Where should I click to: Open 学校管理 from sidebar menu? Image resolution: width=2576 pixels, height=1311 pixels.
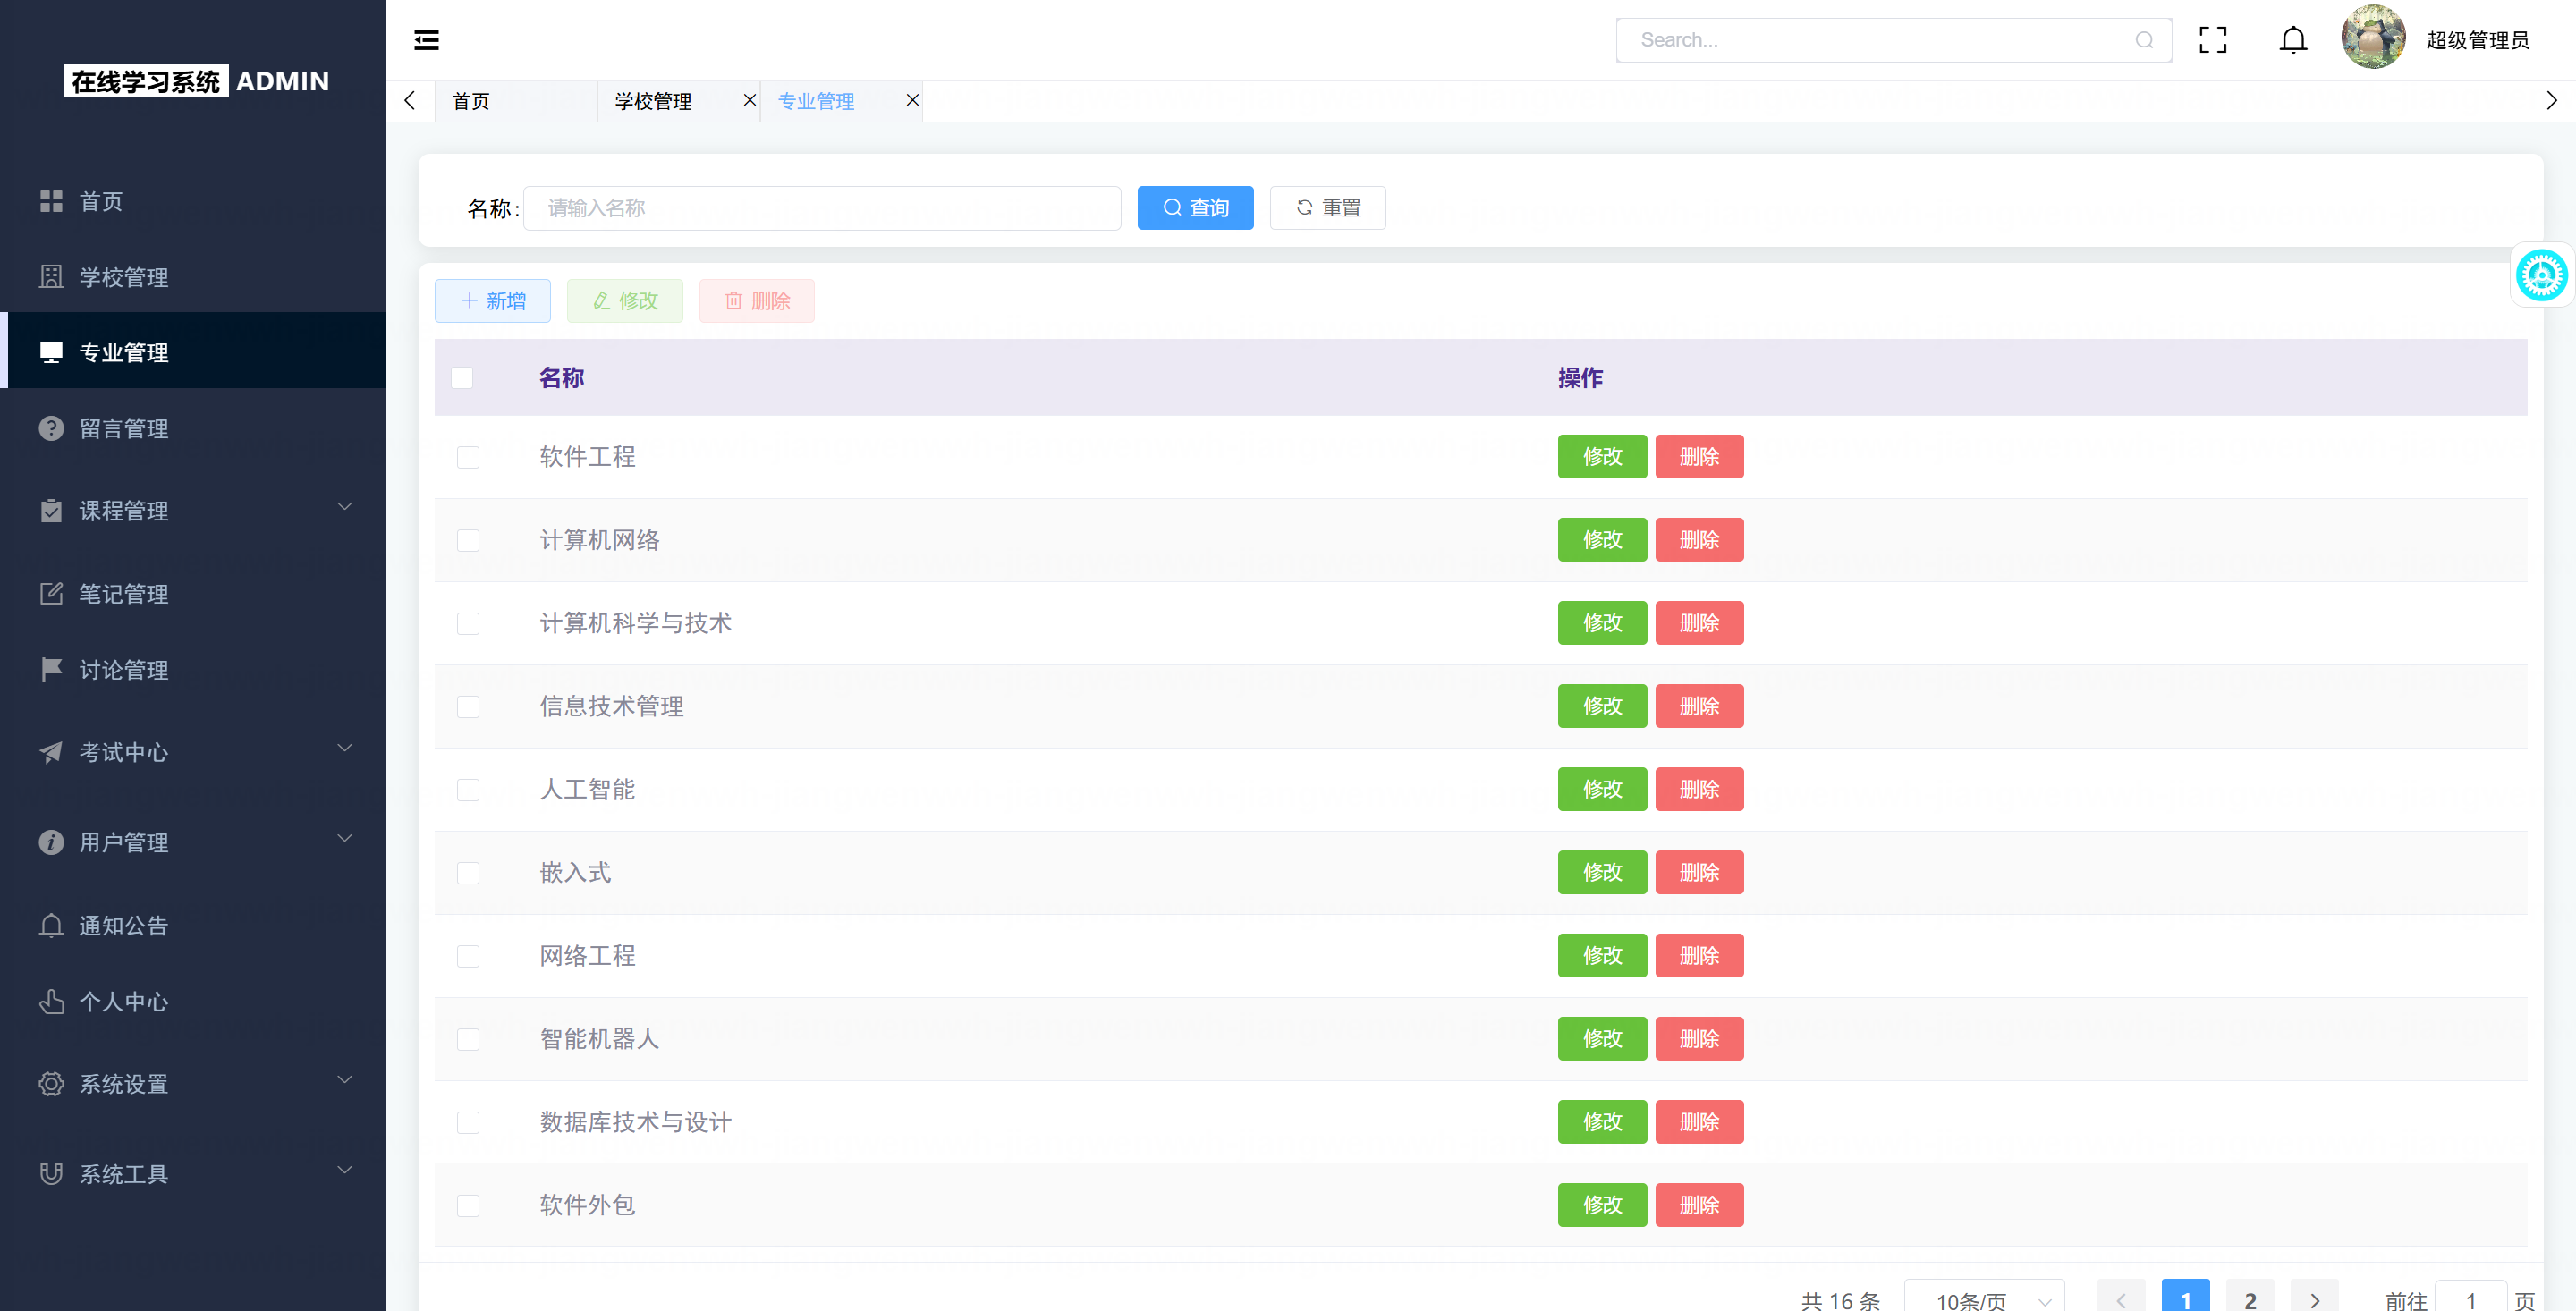coord(123,277)
